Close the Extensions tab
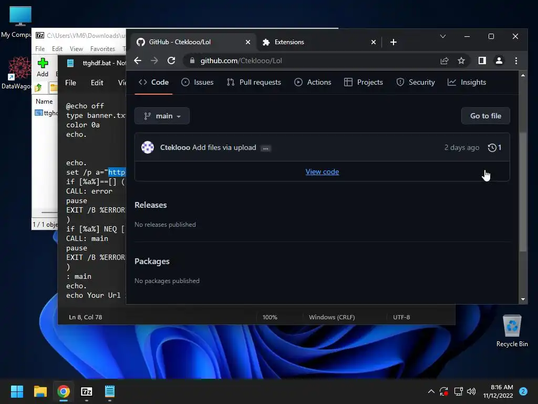The height and width of the screenshot is (404, 538). click(374, 42)
